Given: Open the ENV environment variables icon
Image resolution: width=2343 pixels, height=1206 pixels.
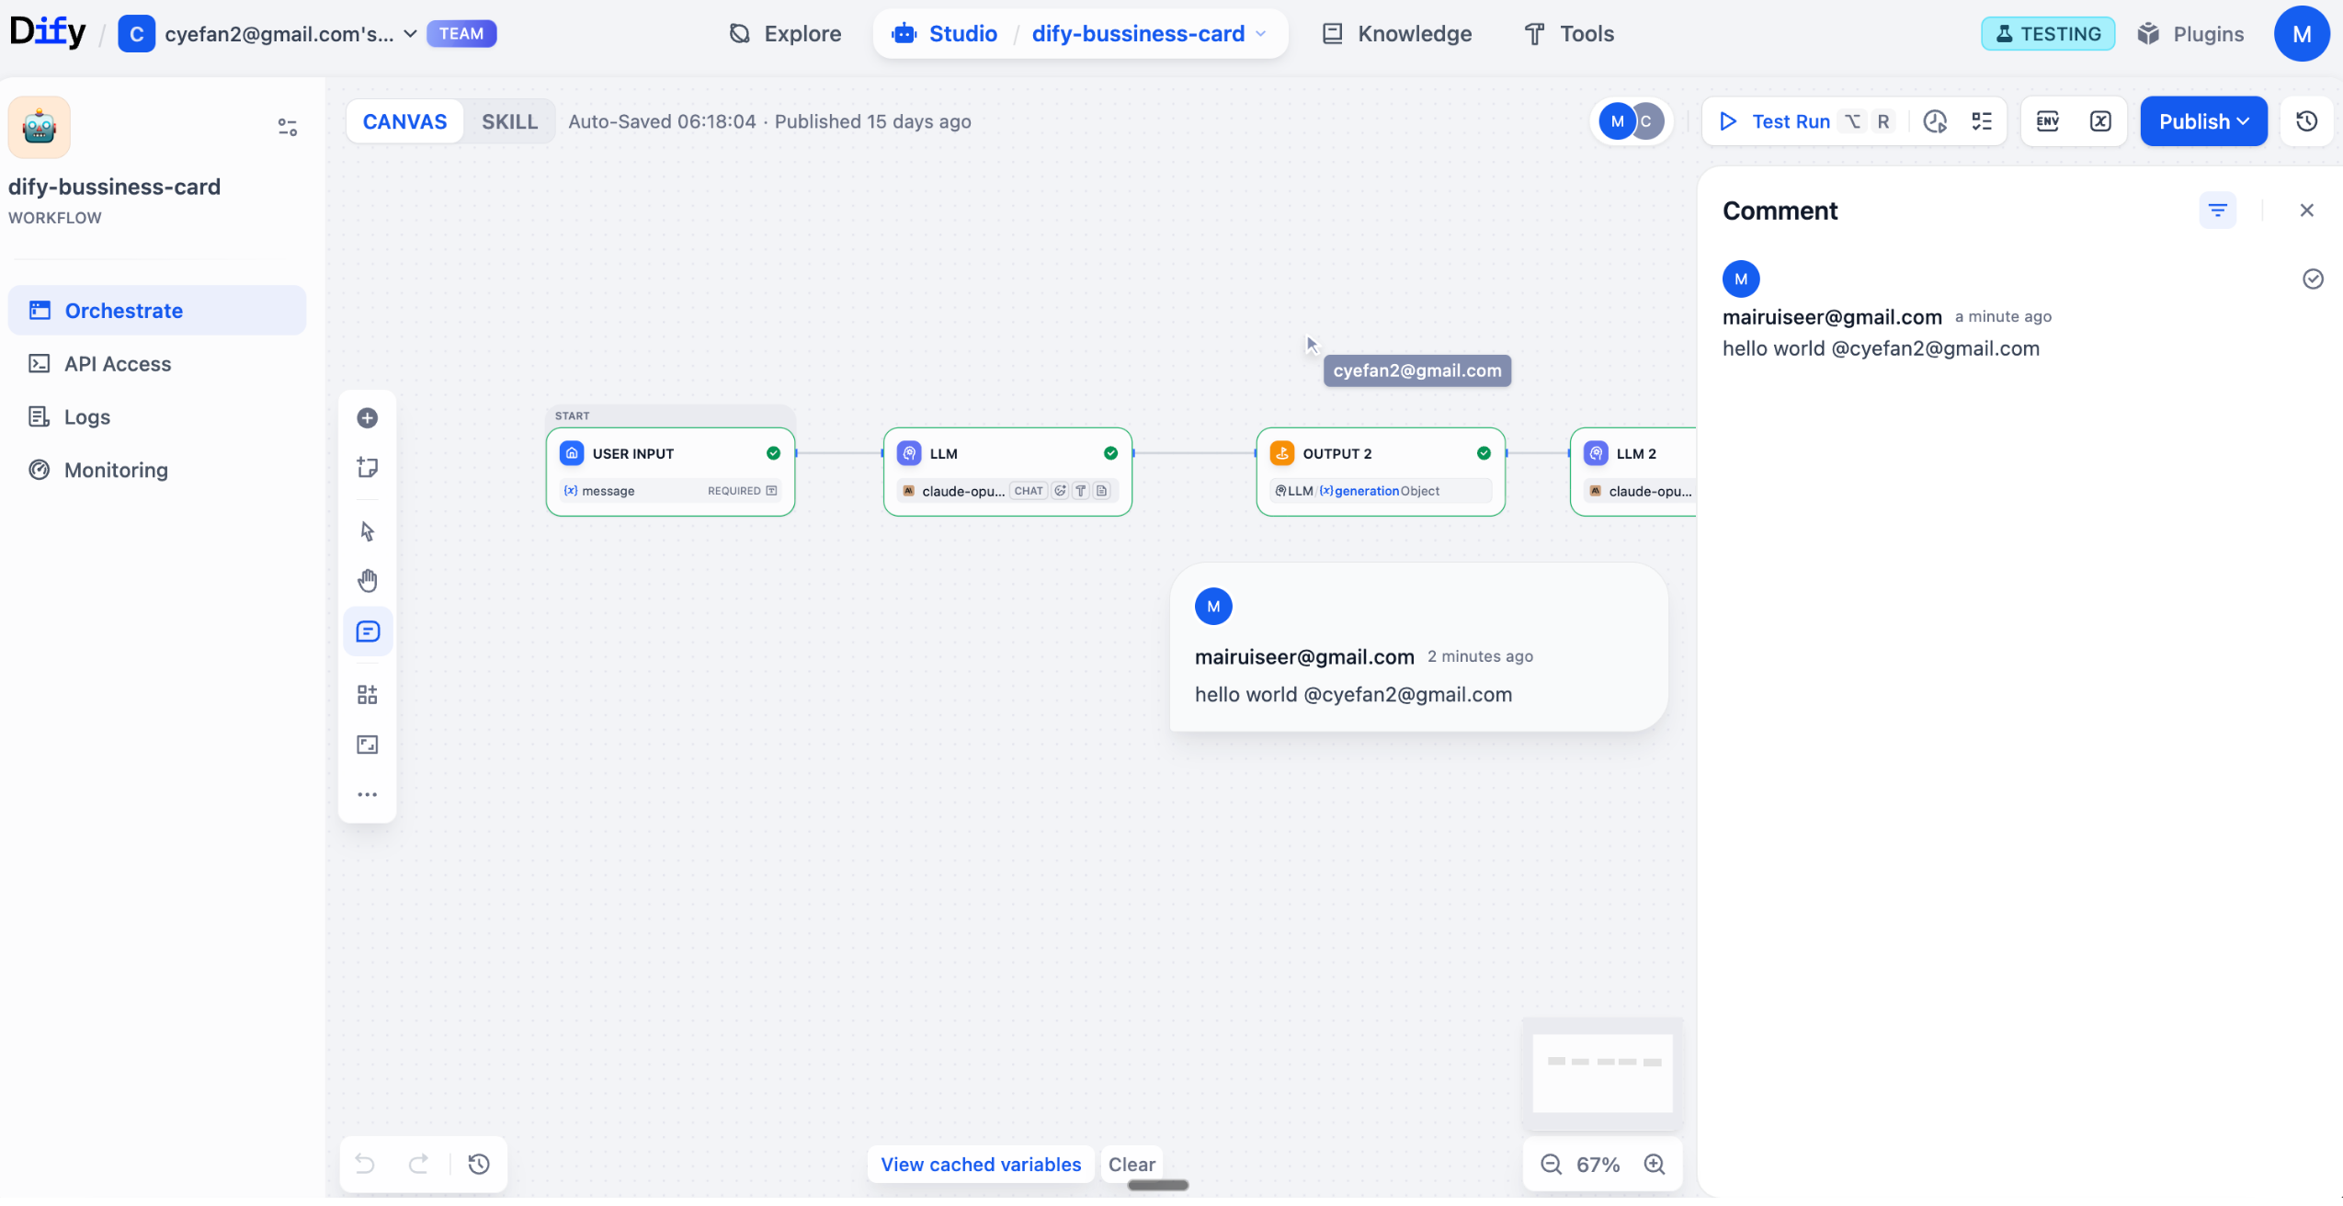Looking at the screenshot, I should click(x=2047, y=121).
